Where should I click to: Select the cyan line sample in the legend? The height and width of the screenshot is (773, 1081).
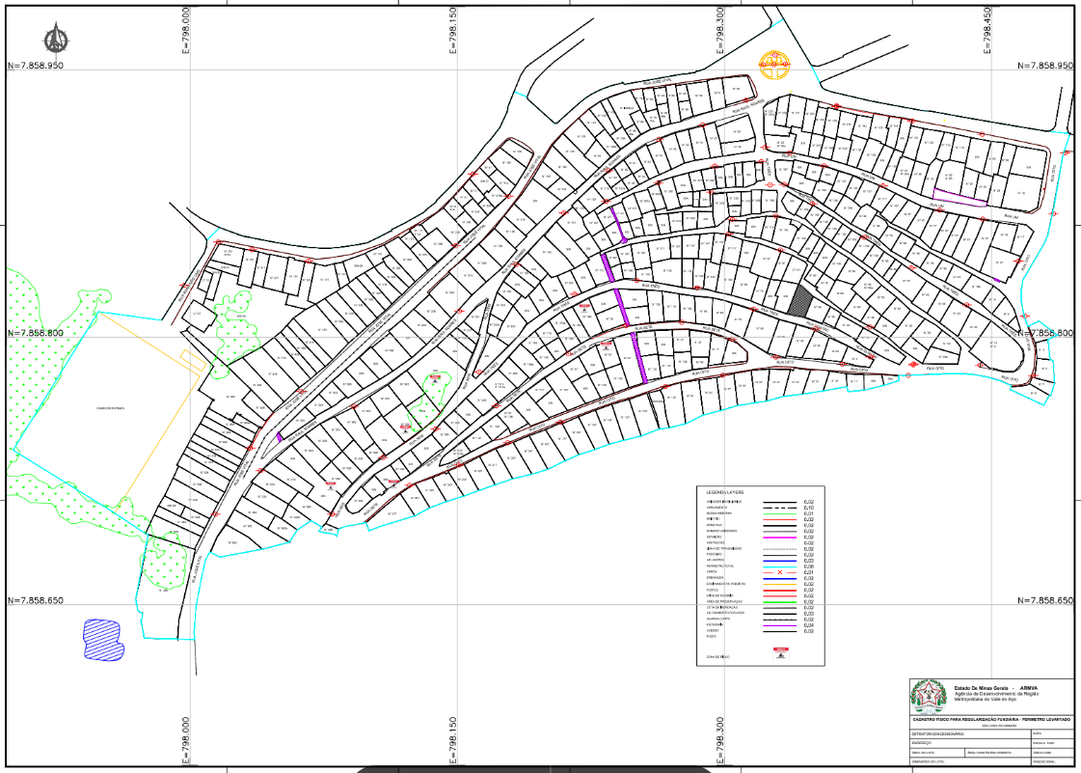click(x=780, y=566)
